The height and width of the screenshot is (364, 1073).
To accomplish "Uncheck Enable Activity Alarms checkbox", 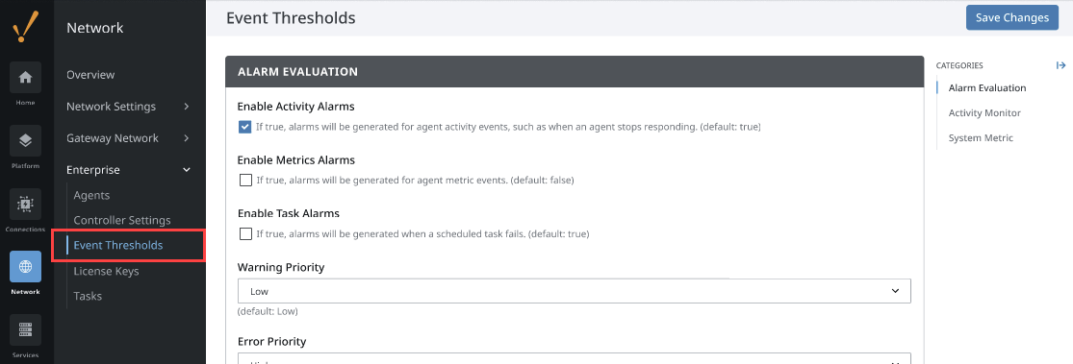I will tap(245, 127).
